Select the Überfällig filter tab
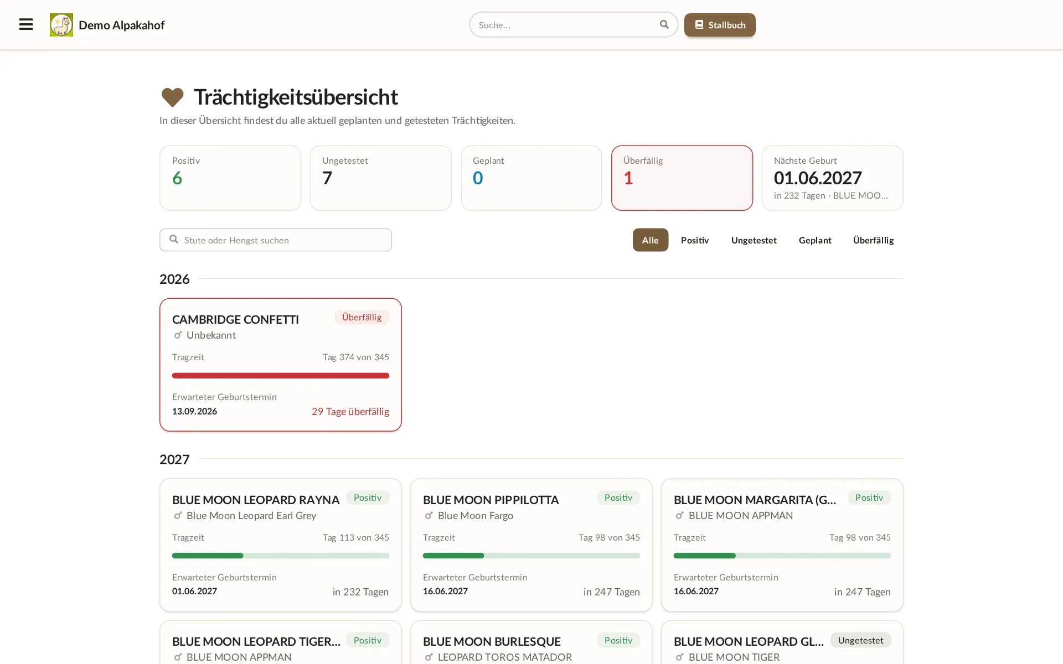The height and width of the screenshot is (664, 1063). pyautogui.click(x=873, y=240)
